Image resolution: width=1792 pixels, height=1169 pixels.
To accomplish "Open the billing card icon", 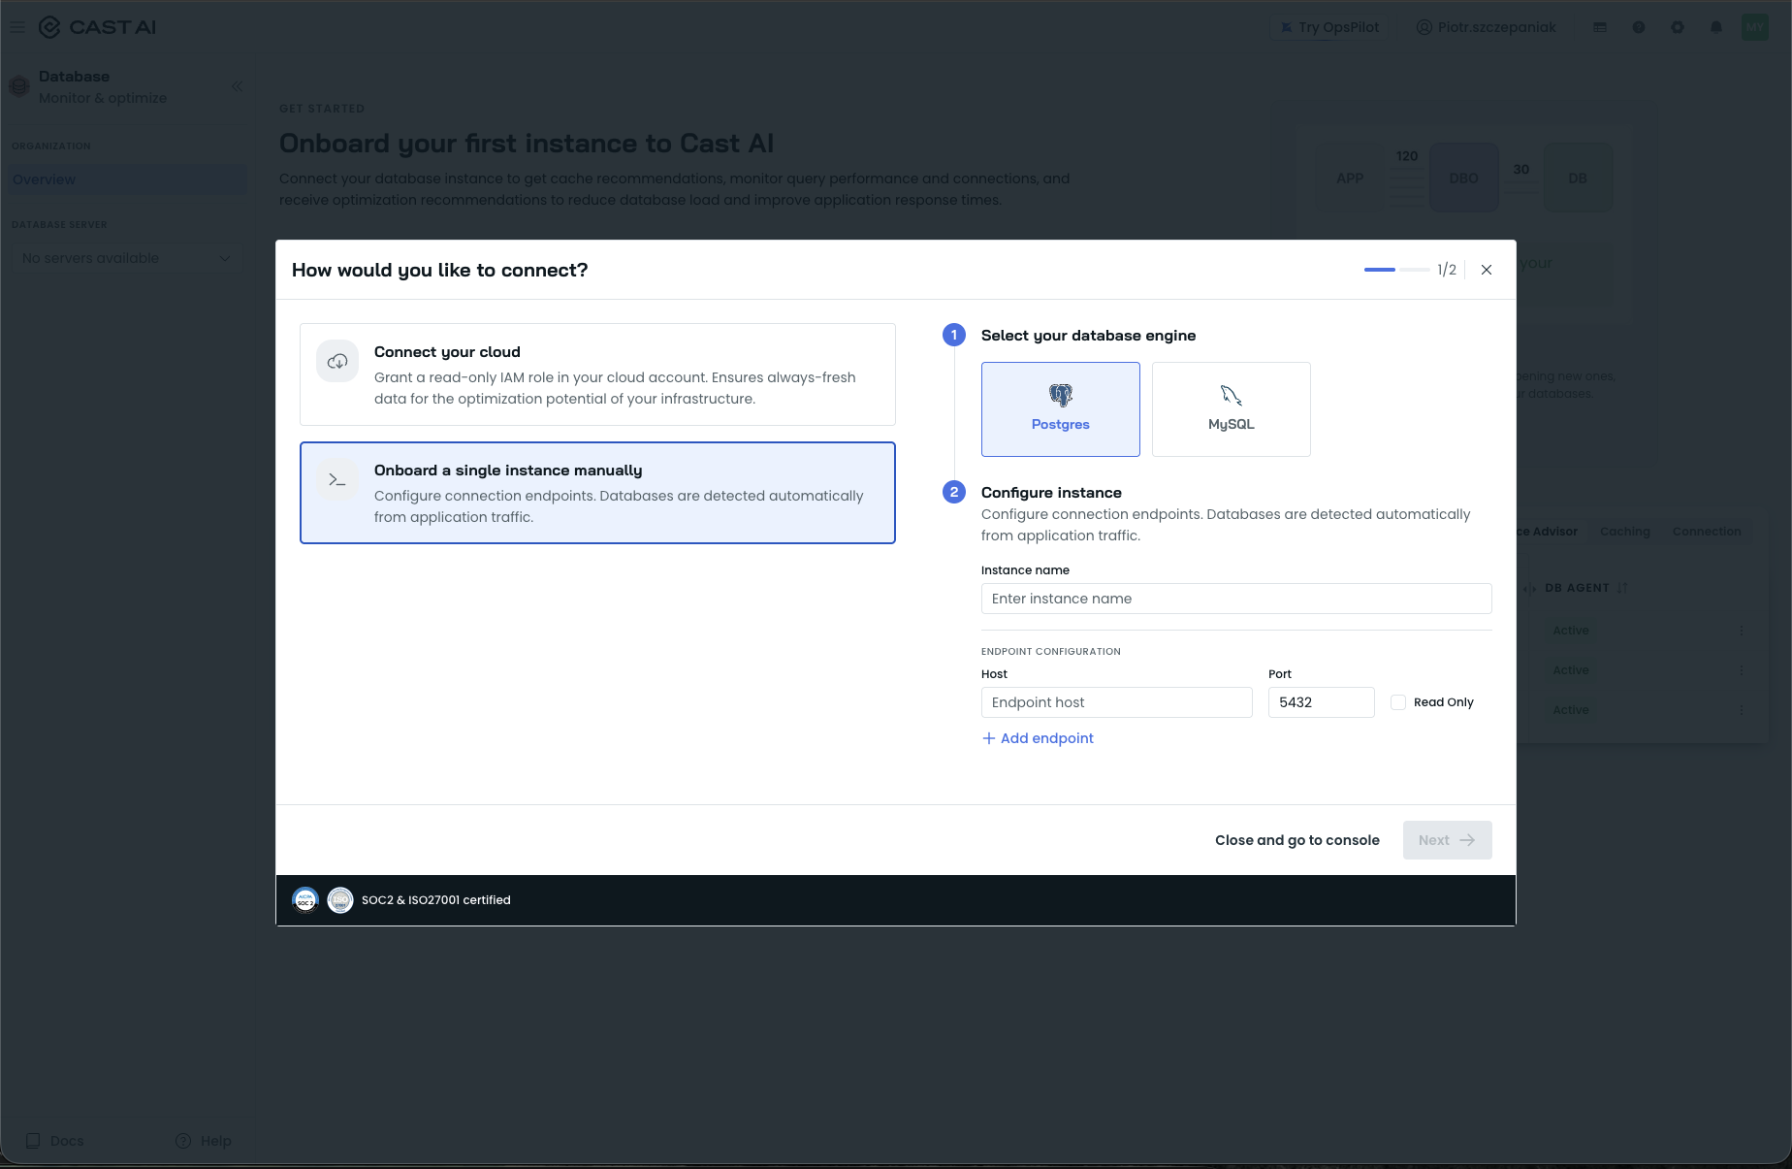I will click(1600, 27).
